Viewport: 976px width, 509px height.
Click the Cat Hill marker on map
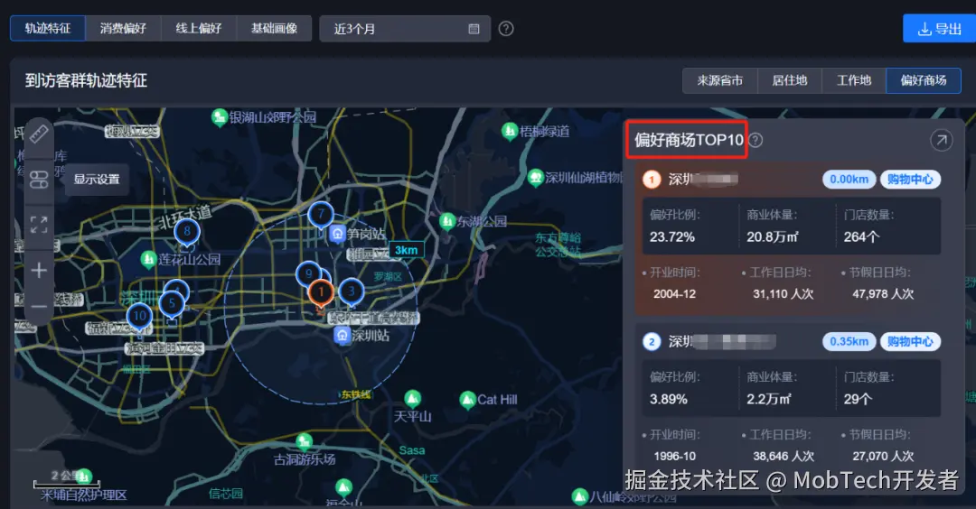click(x=467, y=400)
